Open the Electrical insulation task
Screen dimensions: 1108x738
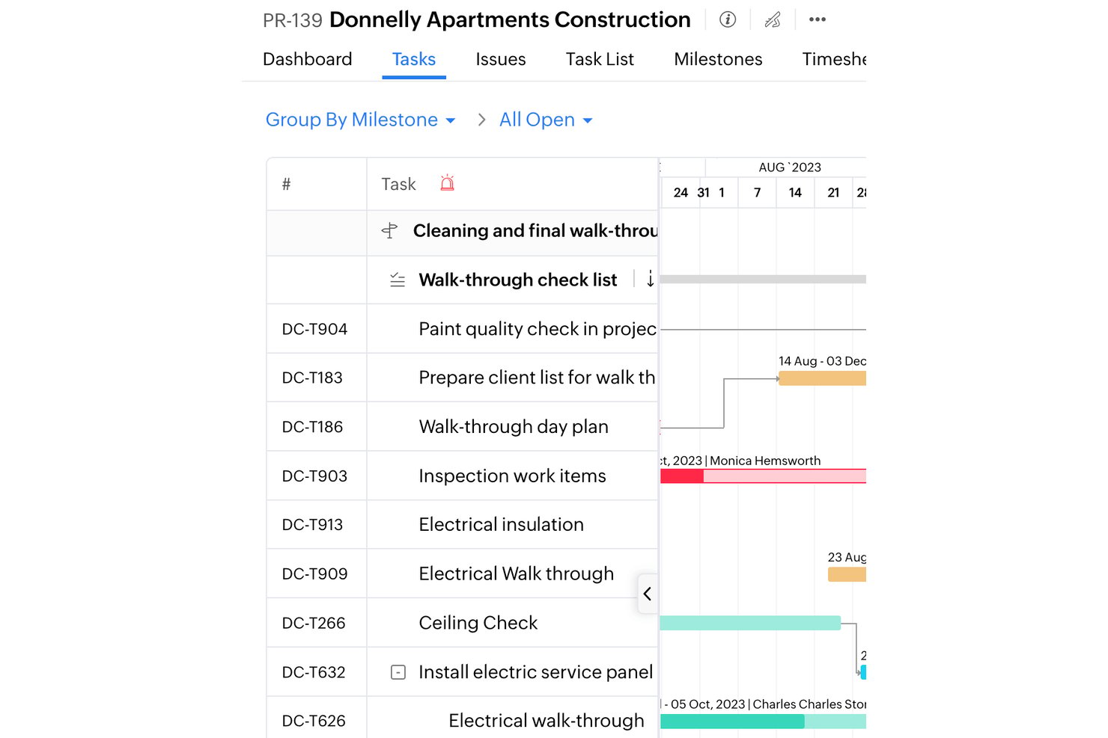tap(501, 524)
